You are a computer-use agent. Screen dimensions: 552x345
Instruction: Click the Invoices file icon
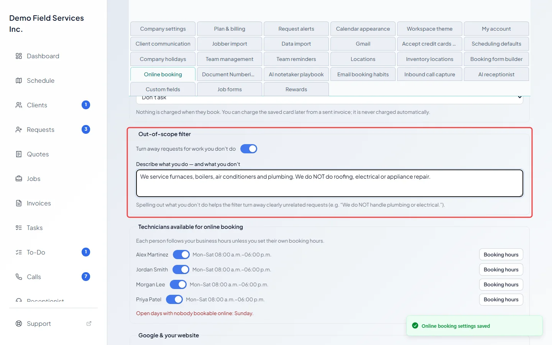[x=19, y=203]
